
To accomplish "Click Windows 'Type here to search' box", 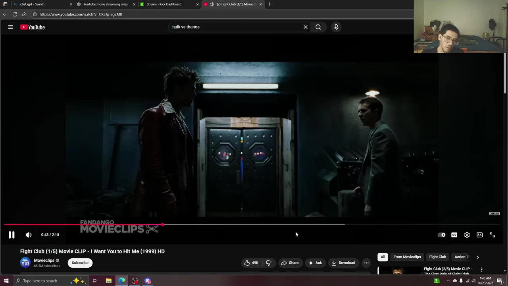I will click(51, 281).
